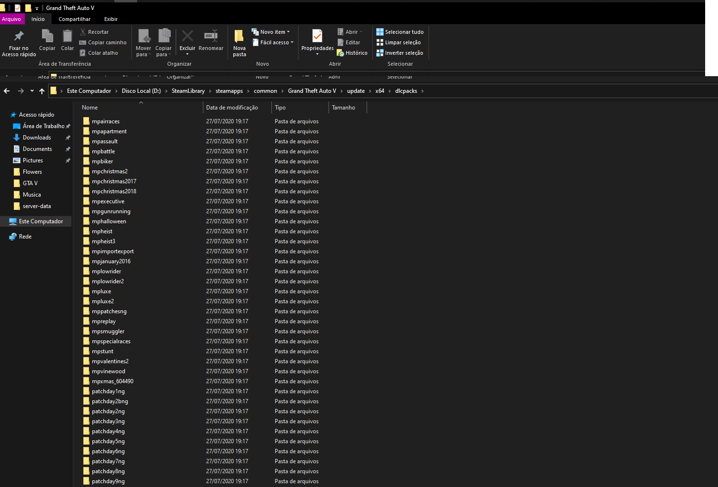Open Área de Trabalho in the navigation pane
This screenshot has height=487, width=718.
pos(43,126)
